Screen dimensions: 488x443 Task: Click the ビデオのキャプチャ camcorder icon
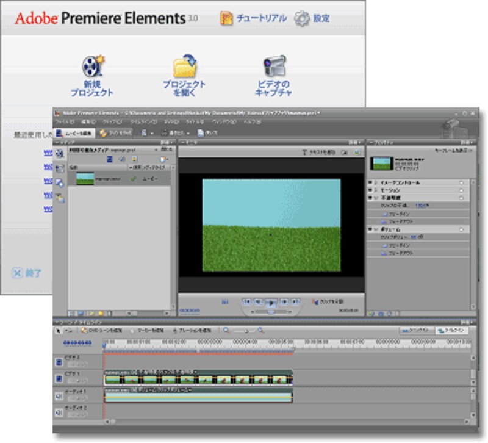click(x=273, y=67)
